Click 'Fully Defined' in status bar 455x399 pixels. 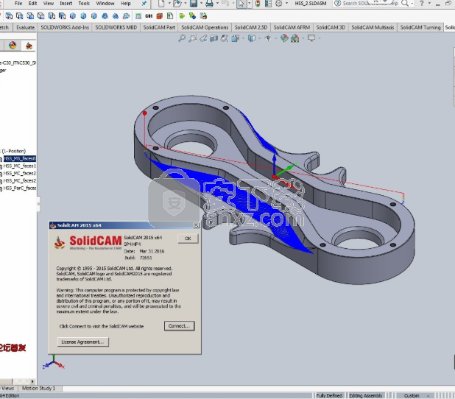coord(329,395)
